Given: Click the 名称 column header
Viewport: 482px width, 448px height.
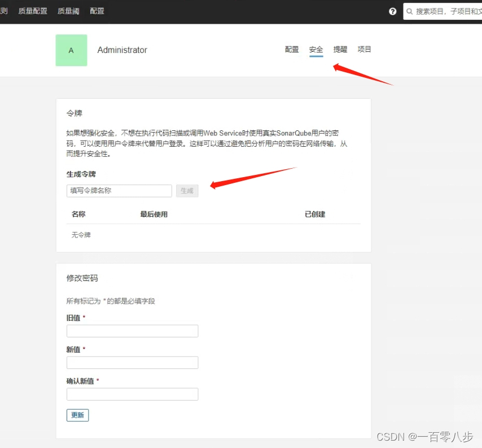Looking at the screenshot, I should click(x=78, y=214).
